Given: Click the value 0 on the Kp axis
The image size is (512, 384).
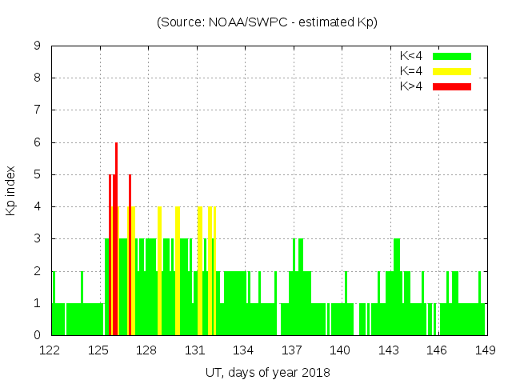Looking at the screenshot, I should [37, 335].
